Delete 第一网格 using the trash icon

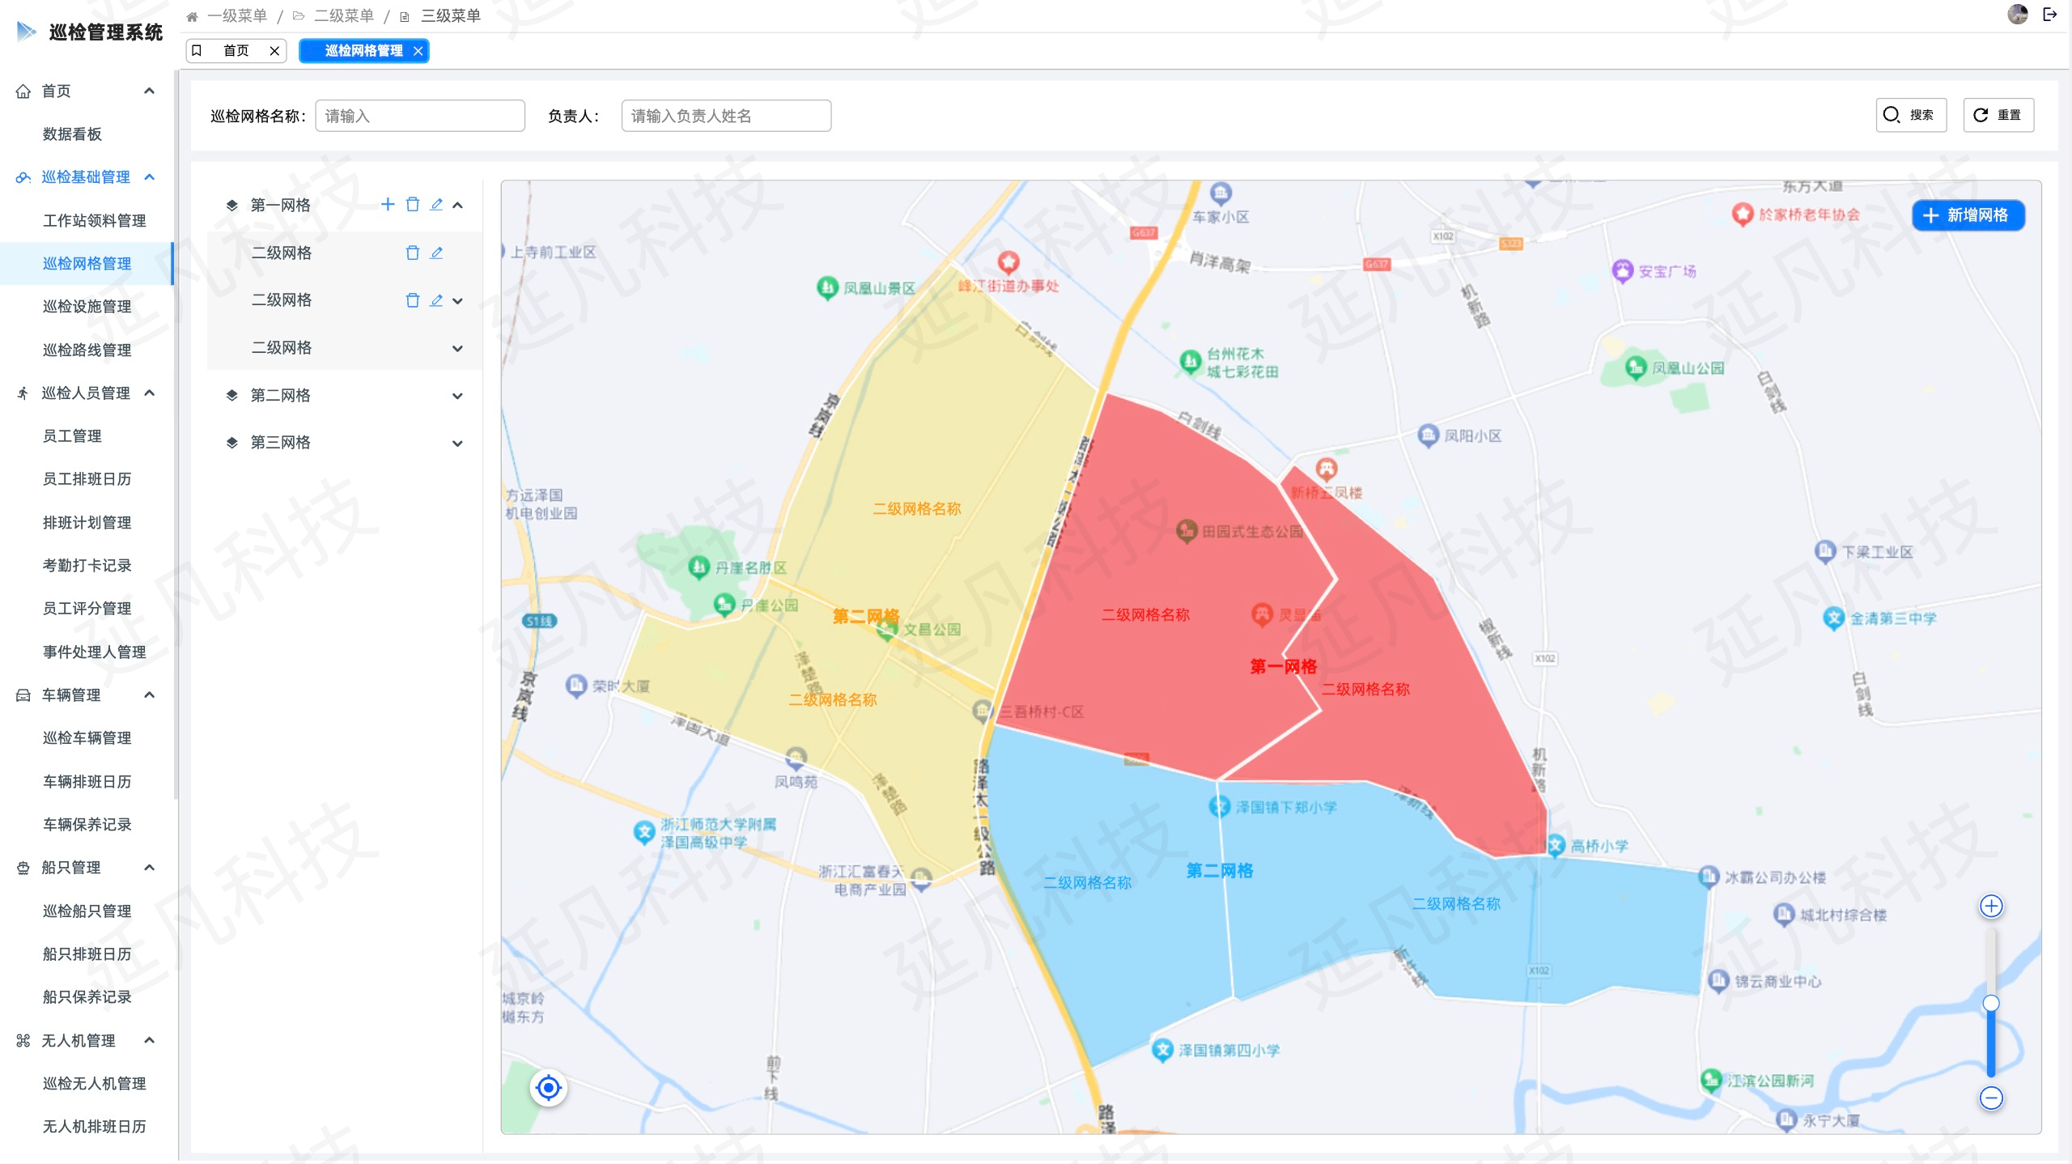[x=412, y=205]
